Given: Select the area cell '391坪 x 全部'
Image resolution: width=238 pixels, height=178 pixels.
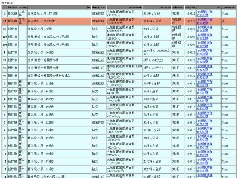Looking at the screenshot, I should (157, 14).
